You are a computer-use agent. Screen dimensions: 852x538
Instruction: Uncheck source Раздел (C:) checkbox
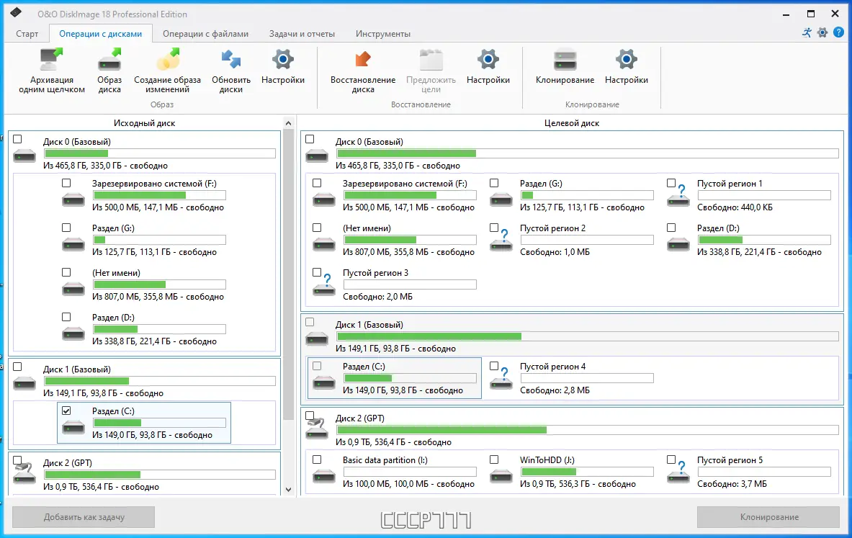(66, 411)
